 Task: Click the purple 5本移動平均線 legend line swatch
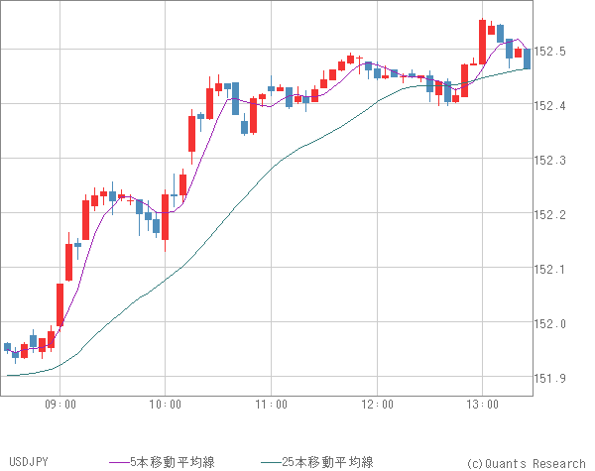[x=119, y=462]
